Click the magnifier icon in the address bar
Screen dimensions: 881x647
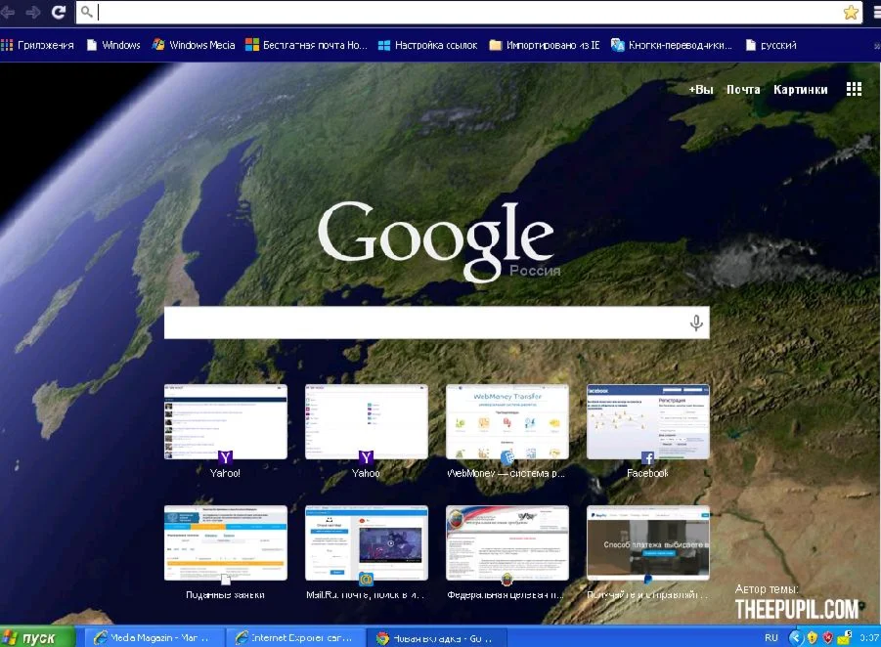[86, 11]
